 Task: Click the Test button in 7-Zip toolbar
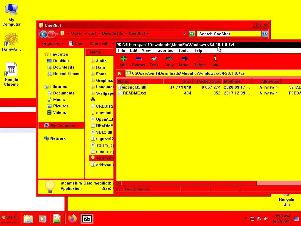coord(154,61)
